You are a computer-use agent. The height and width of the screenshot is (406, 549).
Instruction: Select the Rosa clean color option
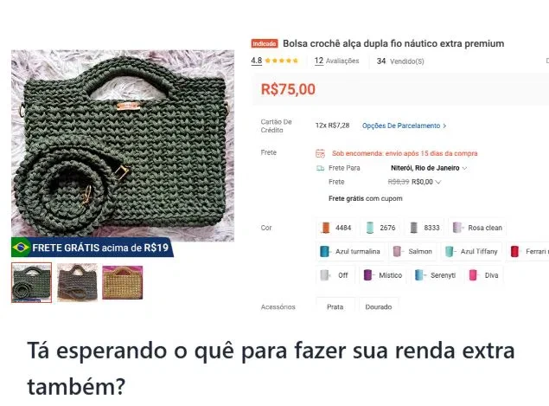(477, 228)
